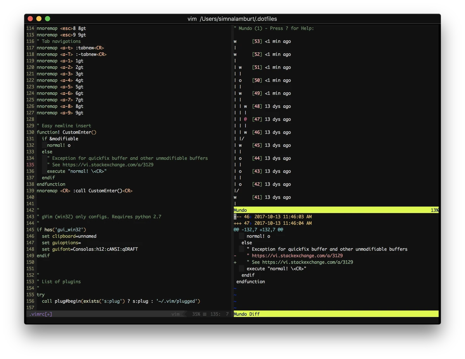
Task: Click the vim mode indicator in the statusline
Action: click(x=175, y=314)
